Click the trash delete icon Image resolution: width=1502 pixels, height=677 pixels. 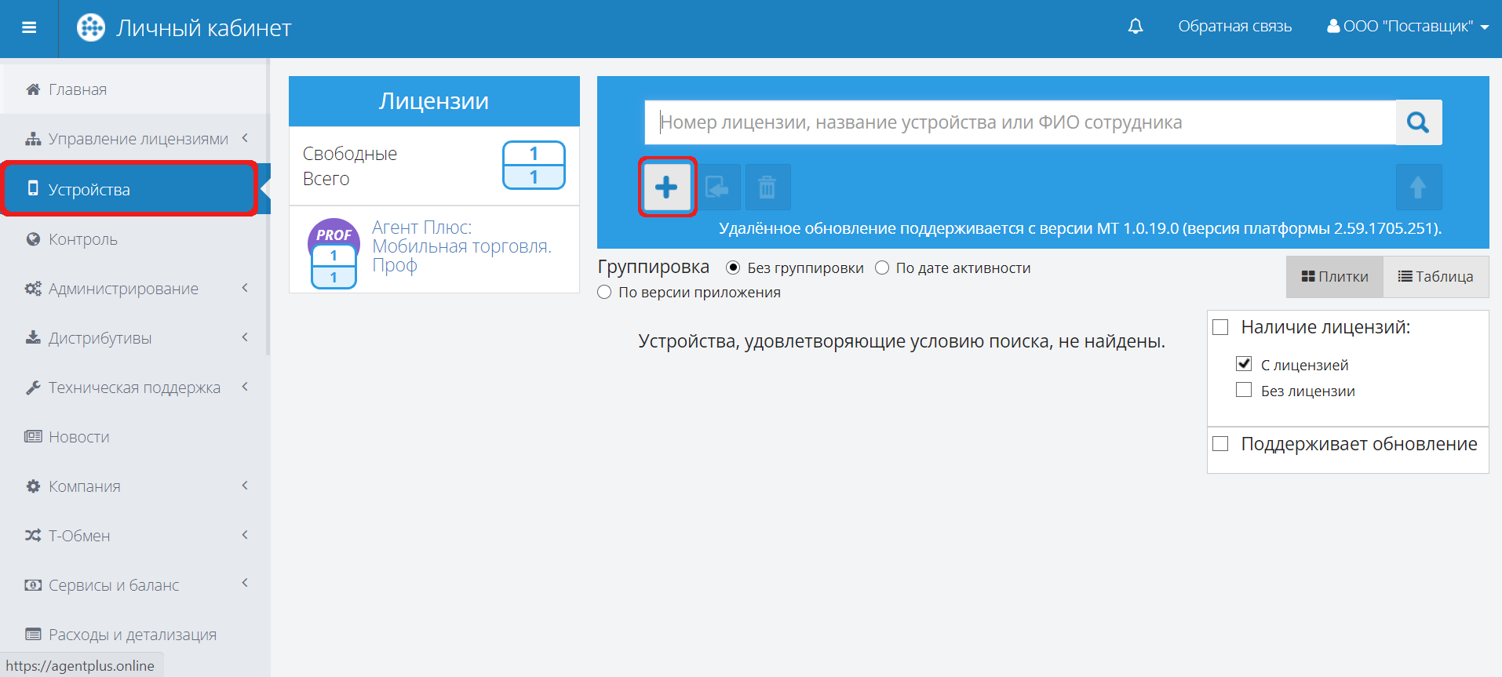click(767, 187)
